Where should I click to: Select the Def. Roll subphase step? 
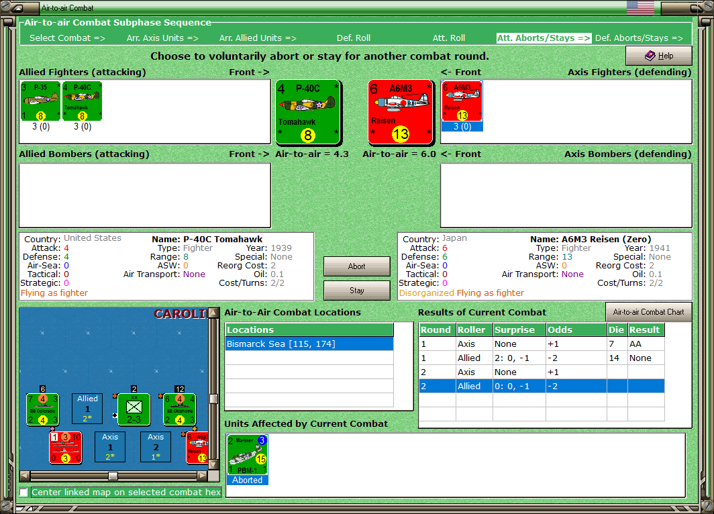pos(354,38)
